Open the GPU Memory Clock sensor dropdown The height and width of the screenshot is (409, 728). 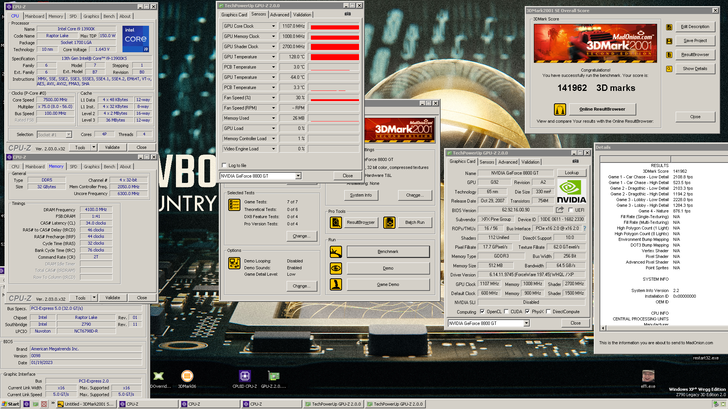click(273, 36)
